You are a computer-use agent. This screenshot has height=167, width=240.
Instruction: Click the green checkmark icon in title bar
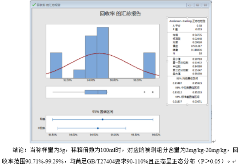34,5
